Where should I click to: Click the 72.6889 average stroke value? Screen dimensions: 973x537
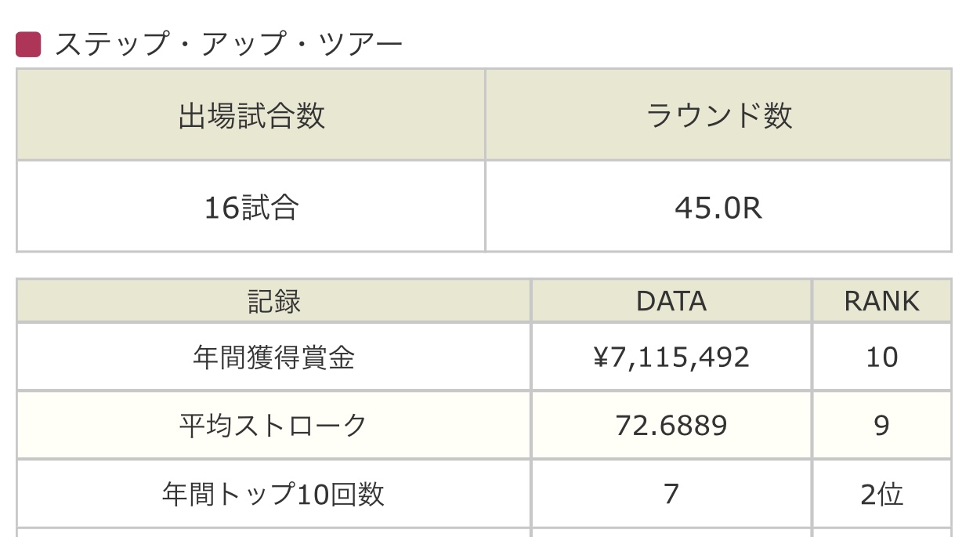point(671,426)
